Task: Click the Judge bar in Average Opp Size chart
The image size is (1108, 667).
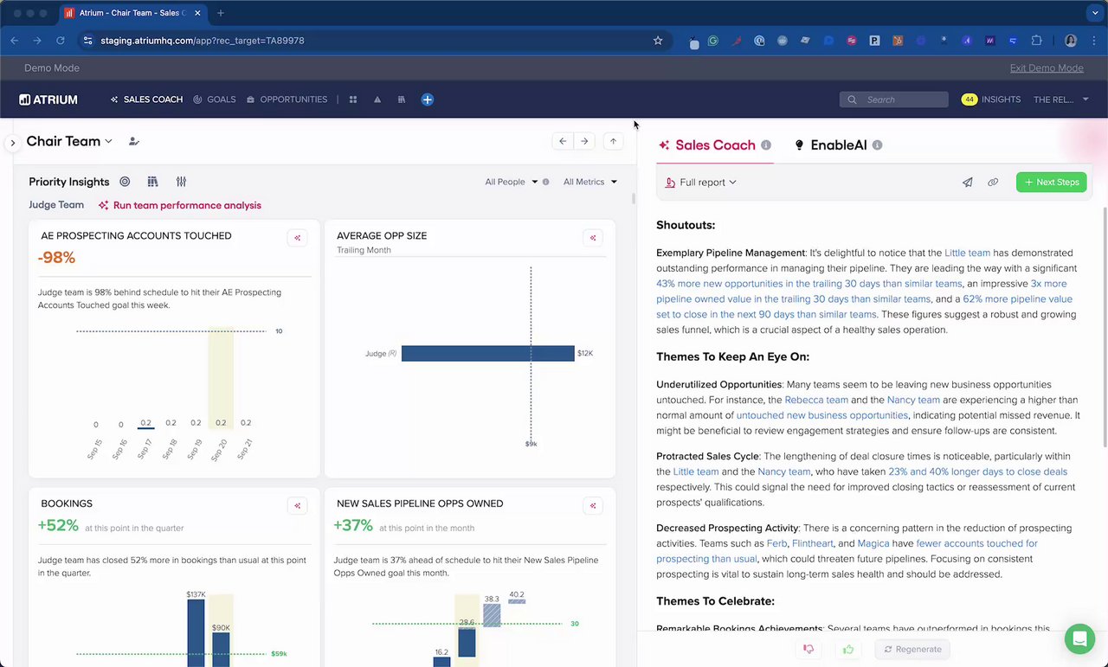Action: click(487, 353)
